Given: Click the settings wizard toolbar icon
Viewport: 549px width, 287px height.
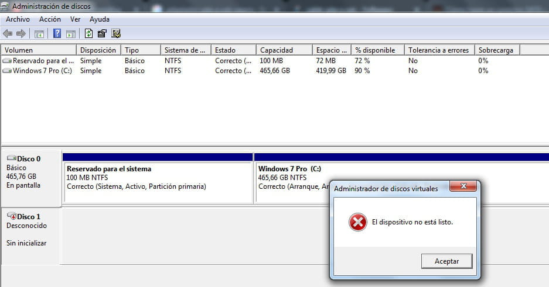Looking at the screenshot, I should (x=116, y=33).
